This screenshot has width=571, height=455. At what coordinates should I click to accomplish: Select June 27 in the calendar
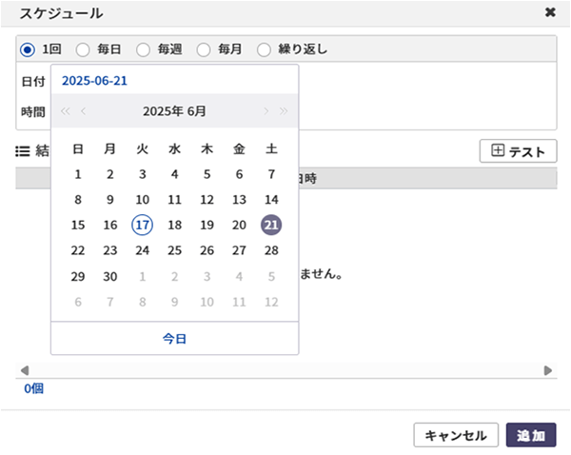pos(239,250)
